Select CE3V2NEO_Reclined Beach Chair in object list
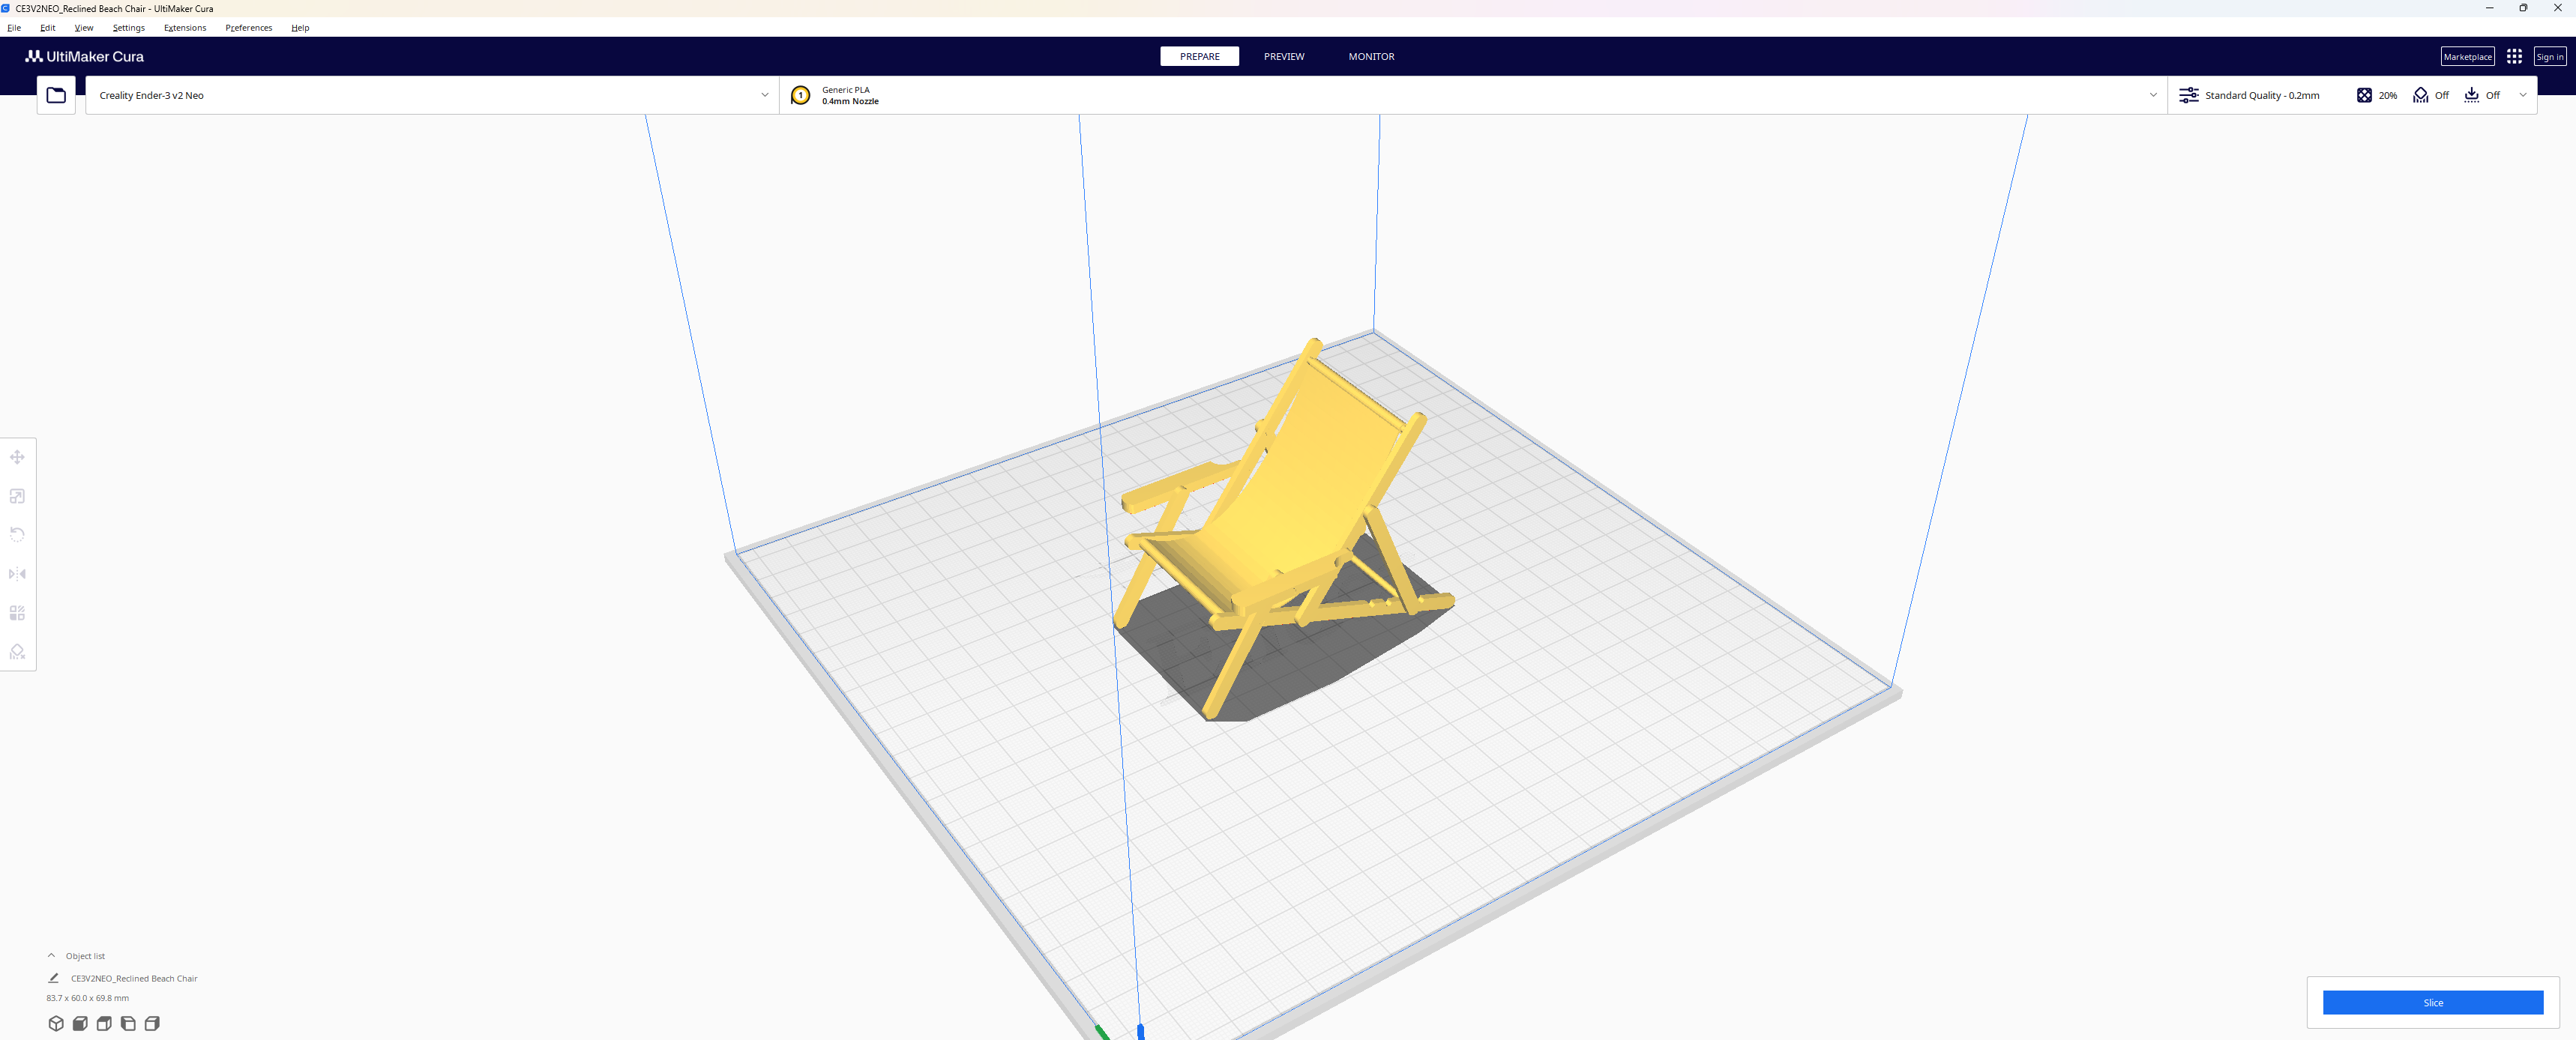This screenshot has width=2576, height=1040. pos(134,978)
